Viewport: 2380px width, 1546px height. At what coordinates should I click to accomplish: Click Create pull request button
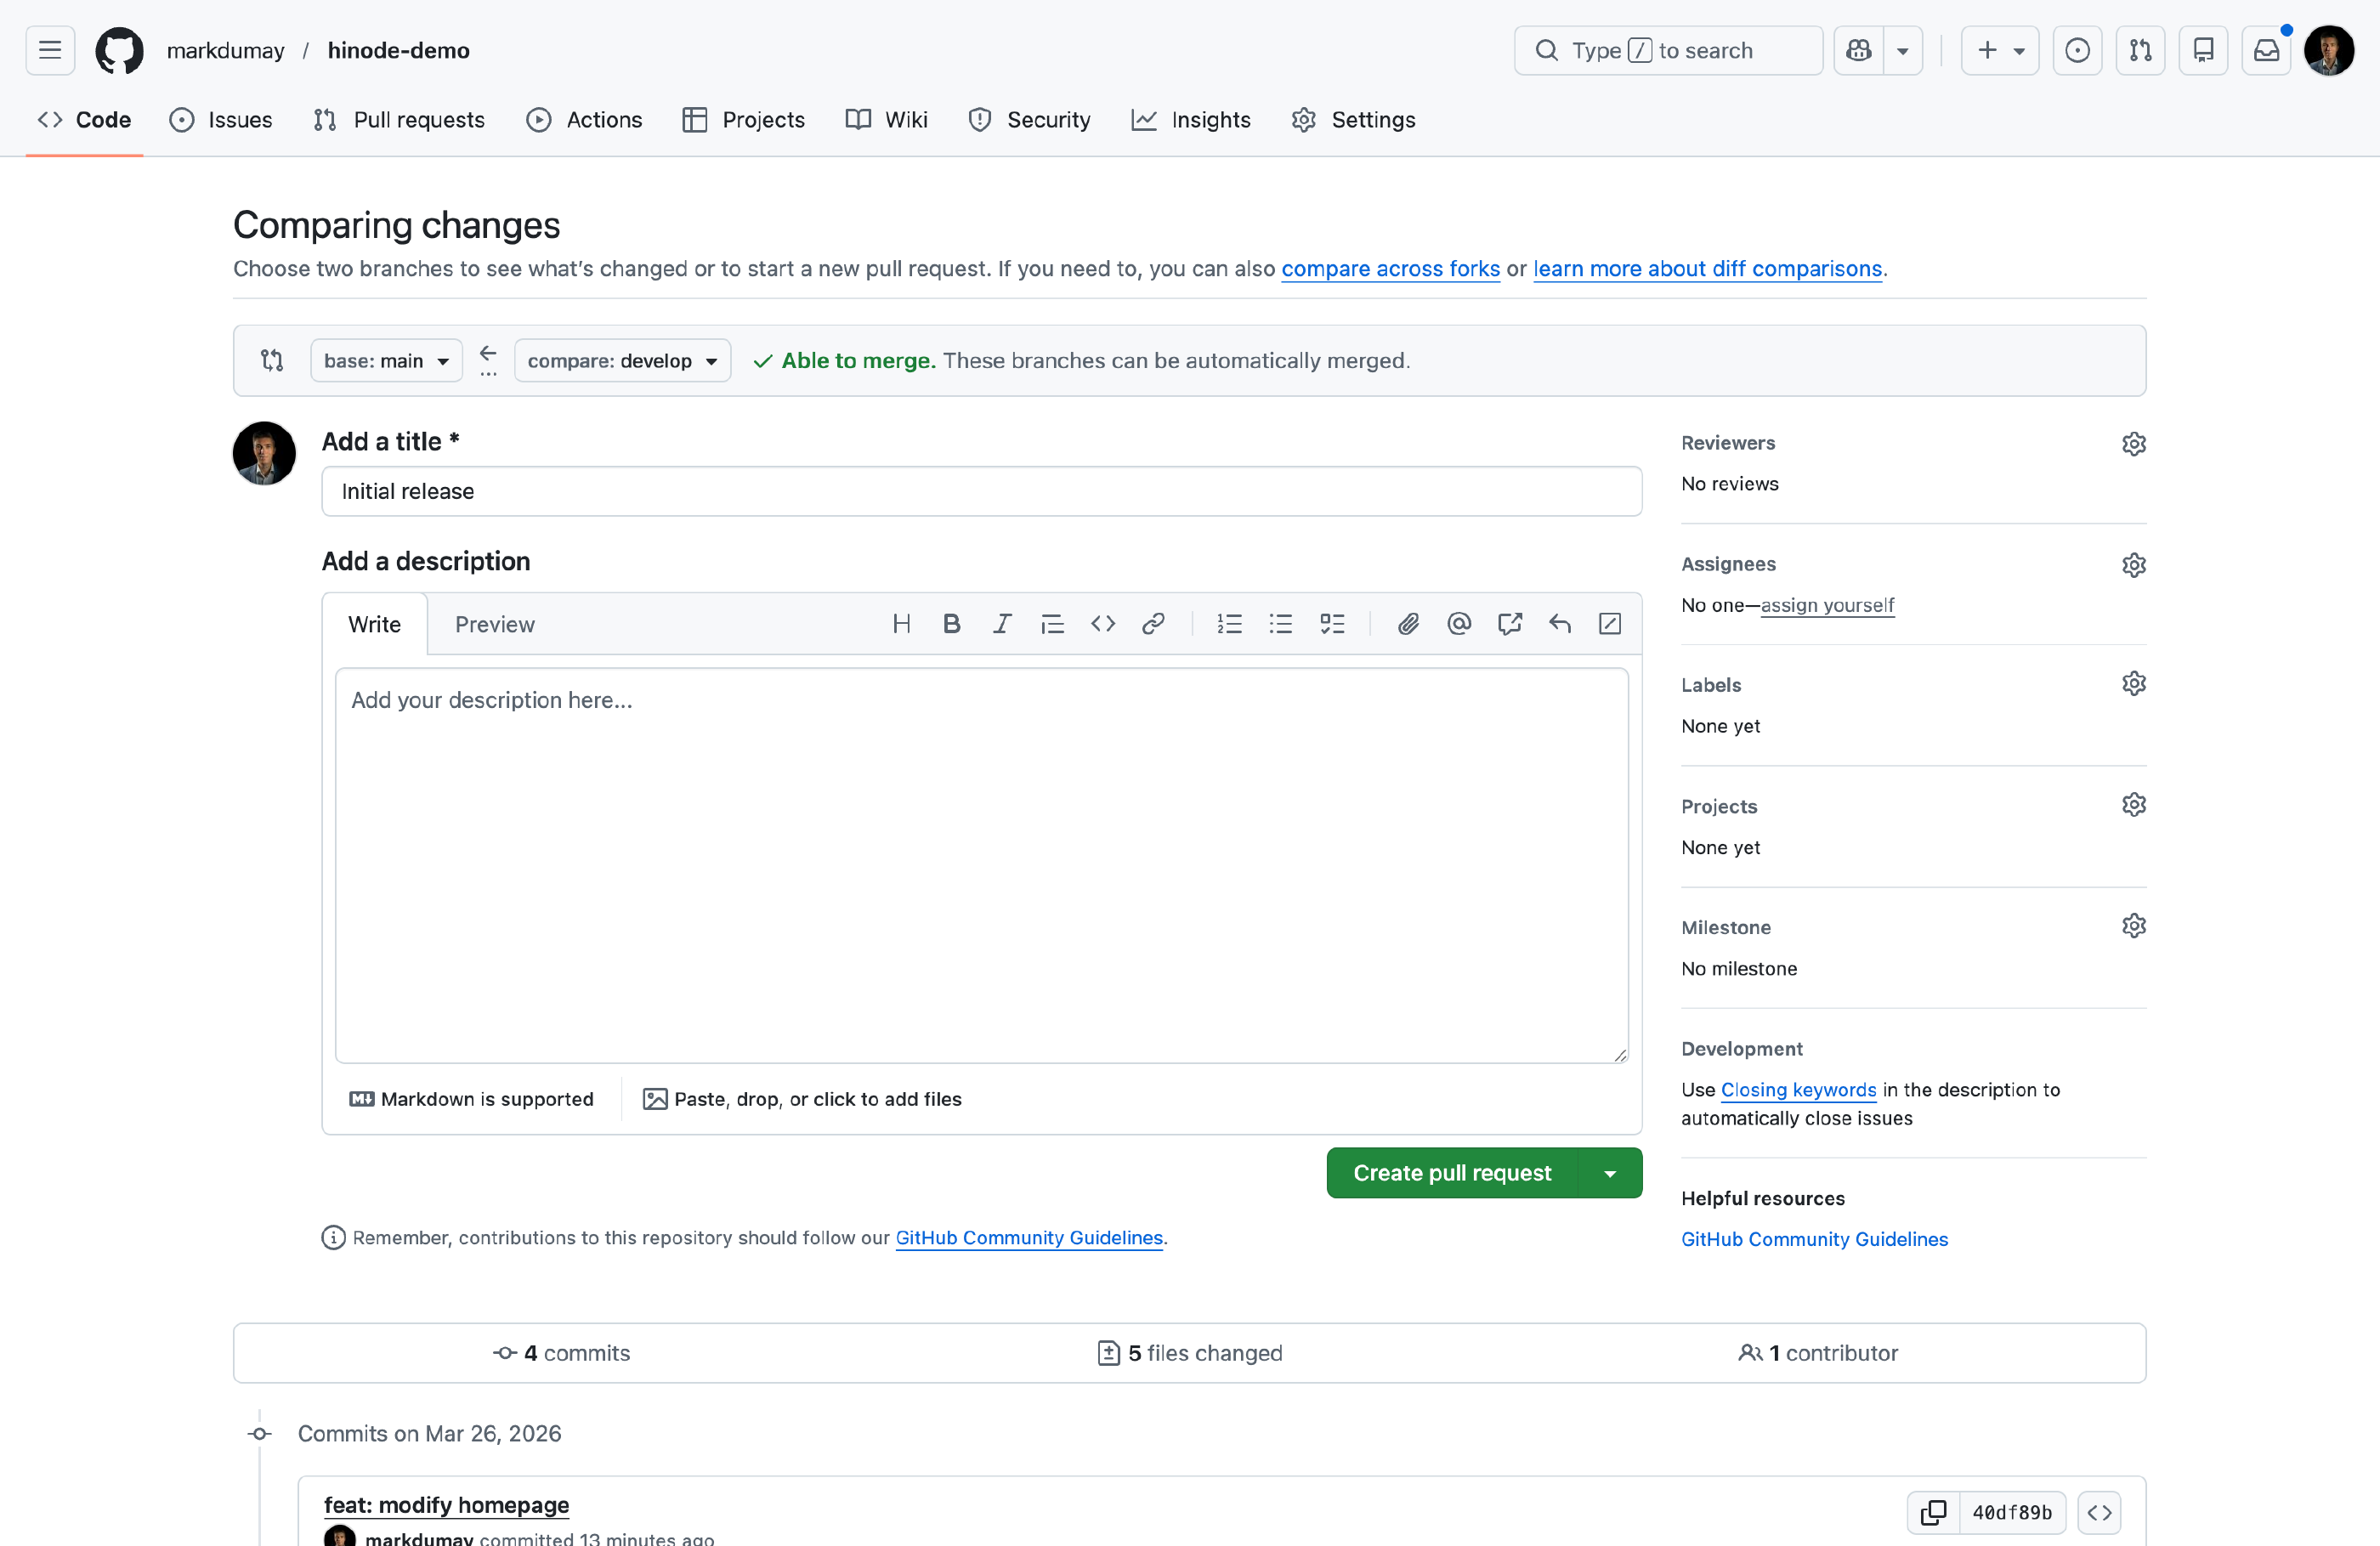pyautogui.click(x=1452, y=1173)
